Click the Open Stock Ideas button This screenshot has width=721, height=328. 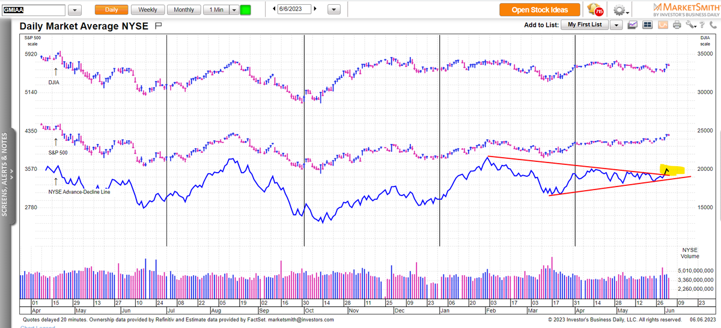(541, 10)
